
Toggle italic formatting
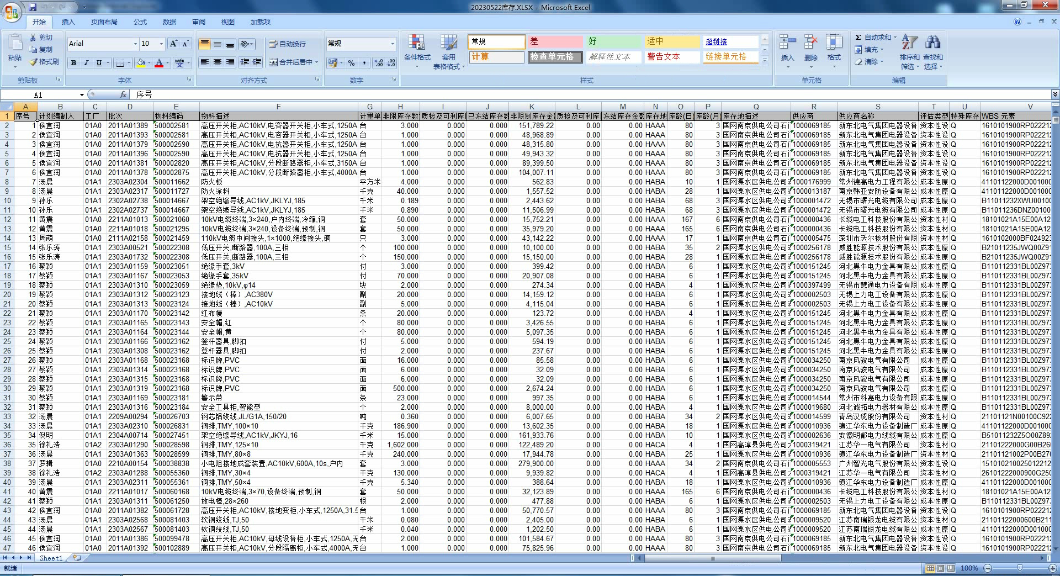86,63
